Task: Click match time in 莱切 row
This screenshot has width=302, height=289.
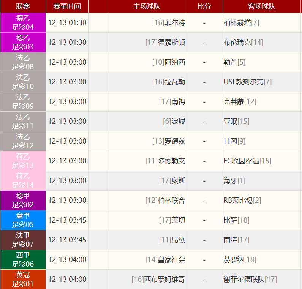Action: click(67, 220)
